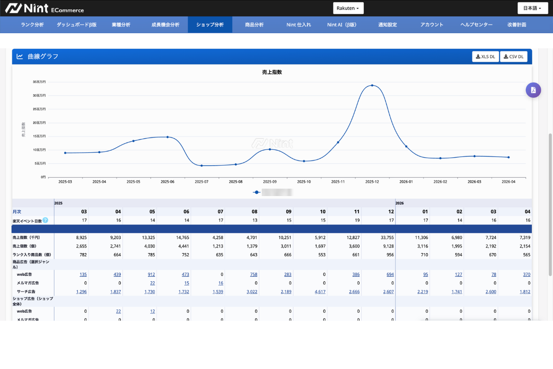Go to Nint 仕入れ
The image size is (553, 369).
pos(299,25)
